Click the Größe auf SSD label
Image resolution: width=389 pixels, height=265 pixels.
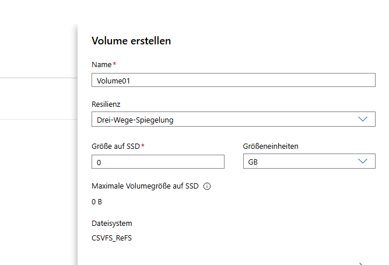pos(115,147)
